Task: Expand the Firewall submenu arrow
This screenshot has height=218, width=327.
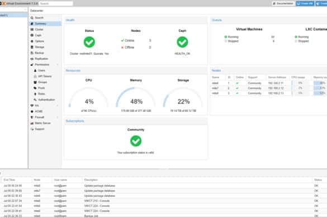Action: tap(58, 117)
